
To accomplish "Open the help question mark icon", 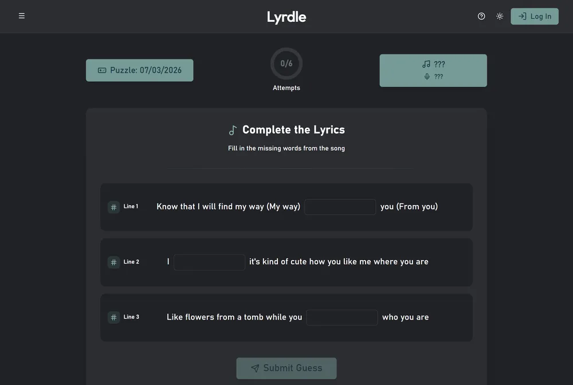I will point(481,16).
